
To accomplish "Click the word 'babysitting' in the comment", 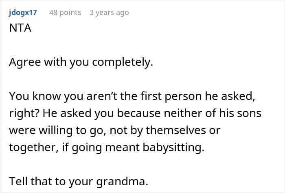I will tap(172, 147).
